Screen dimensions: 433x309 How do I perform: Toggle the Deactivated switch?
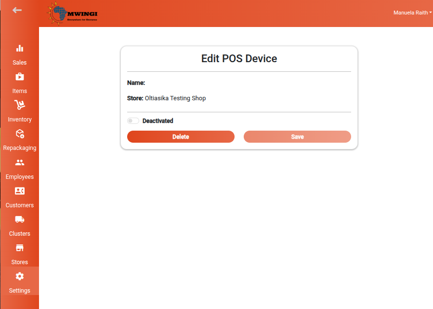[x=133, y=121]
